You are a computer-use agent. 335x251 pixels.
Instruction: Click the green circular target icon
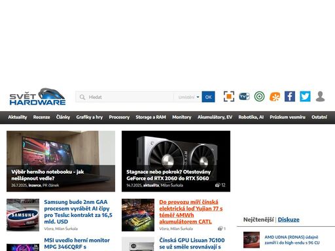(259, 97)
